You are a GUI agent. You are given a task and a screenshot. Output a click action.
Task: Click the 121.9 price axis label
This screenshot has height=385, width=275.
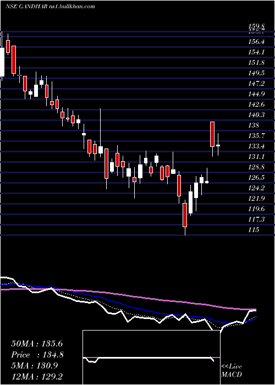[x=256, y=198]
